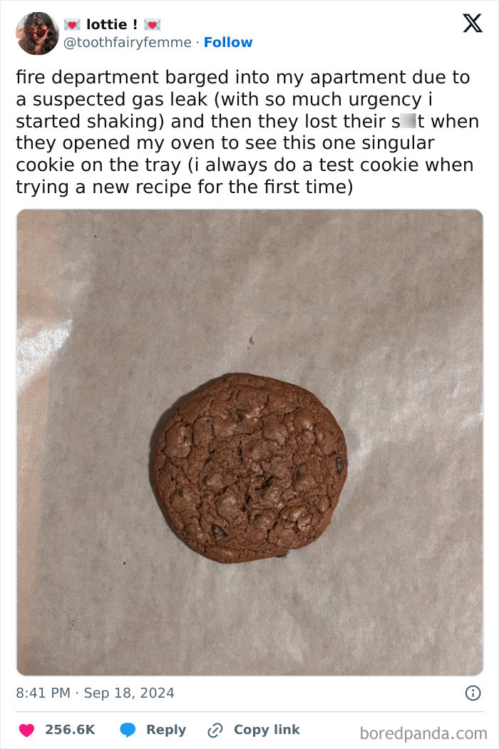View the 256.6K likes count

coord(70,730)
